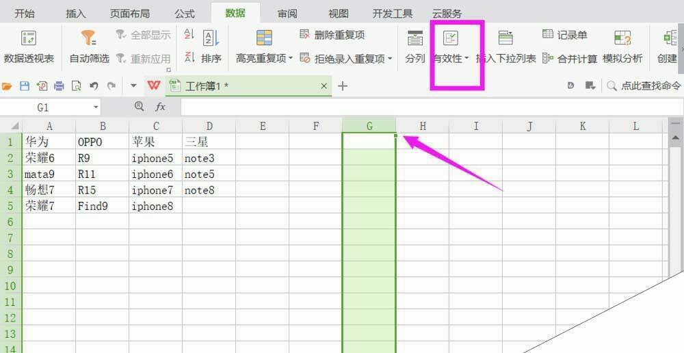Screen dimensions: 684x353
Task: Click the 全部显示 show all button
Action: pyautogui.click(x=144, y=36)
